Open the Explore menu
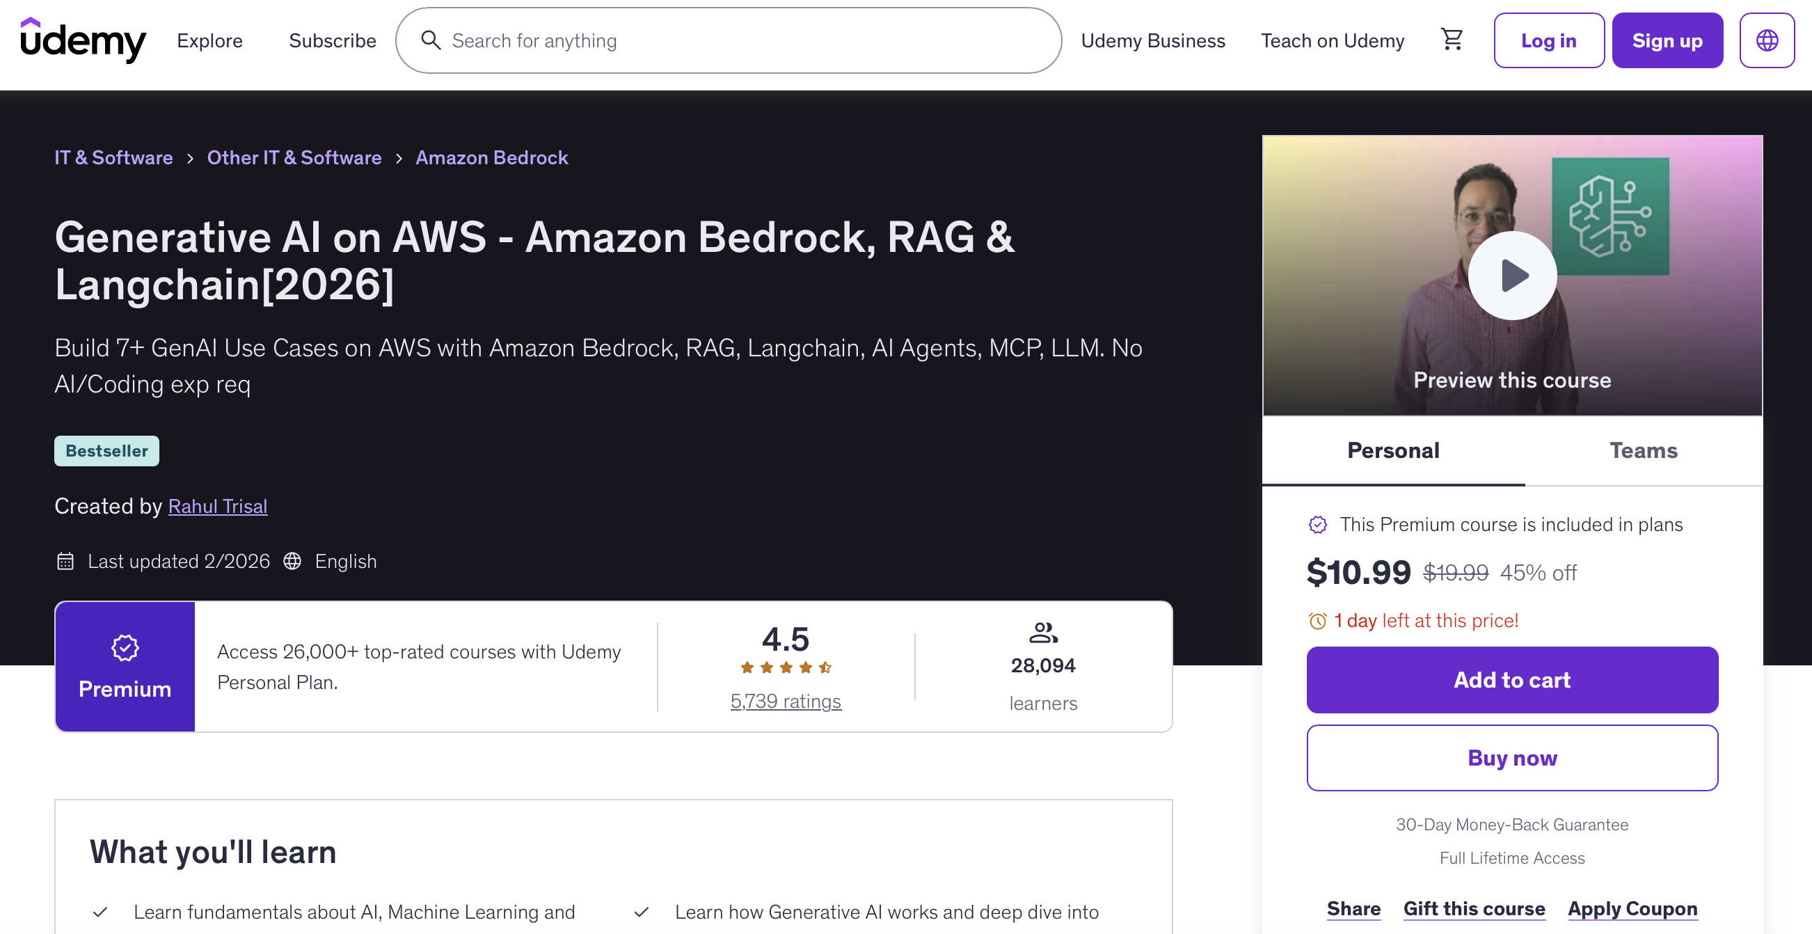This screenshot has height=934, width=1812. (209, 40)
